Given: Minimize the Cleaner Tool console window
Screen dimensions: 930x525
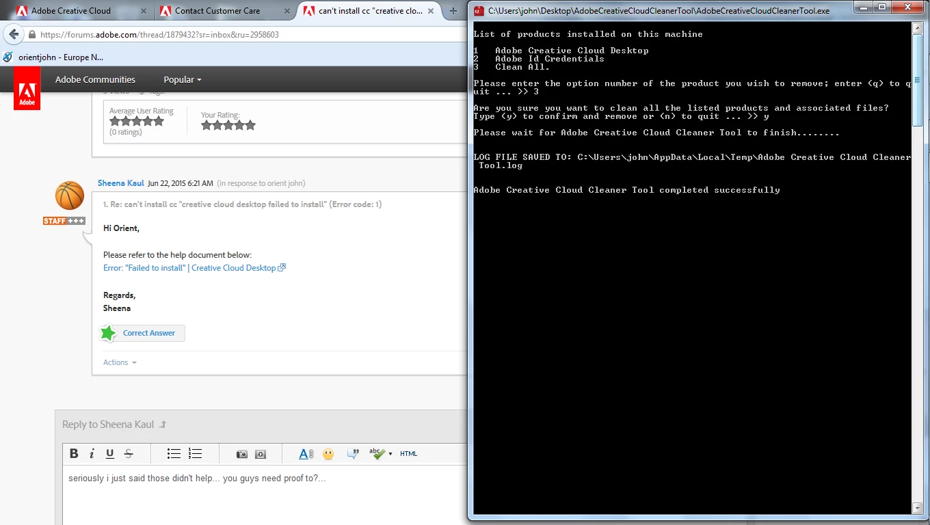Looking at the screenshot, I should tap(864, 8).
